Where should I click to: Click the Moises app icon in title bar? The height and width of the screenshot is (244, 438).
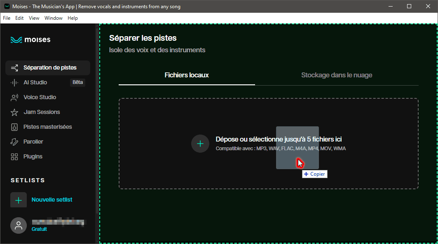(x=7, y=6)
